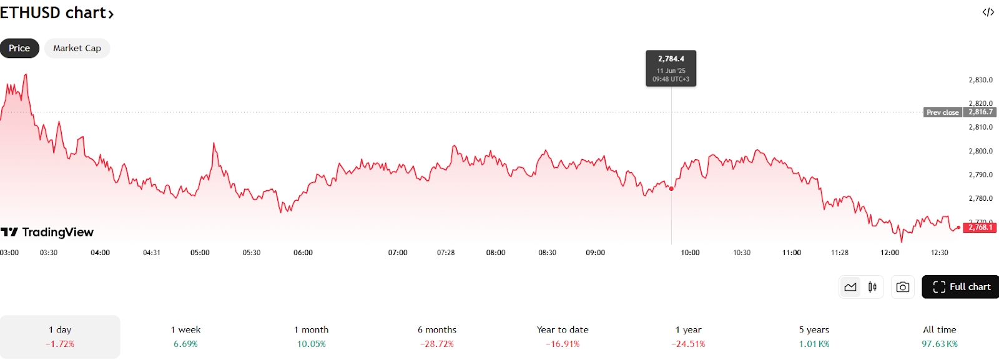The image size is (999, 360).
Task: View the All time range
Action: pos(940,336)
